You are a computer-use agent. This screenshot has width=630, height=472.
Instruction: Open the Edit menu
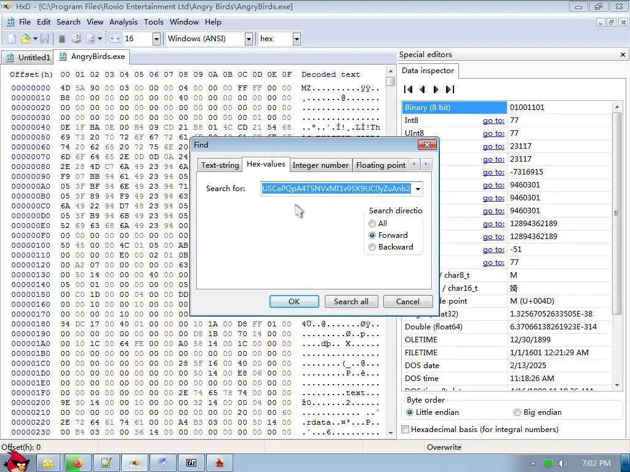tap(44, 22)
